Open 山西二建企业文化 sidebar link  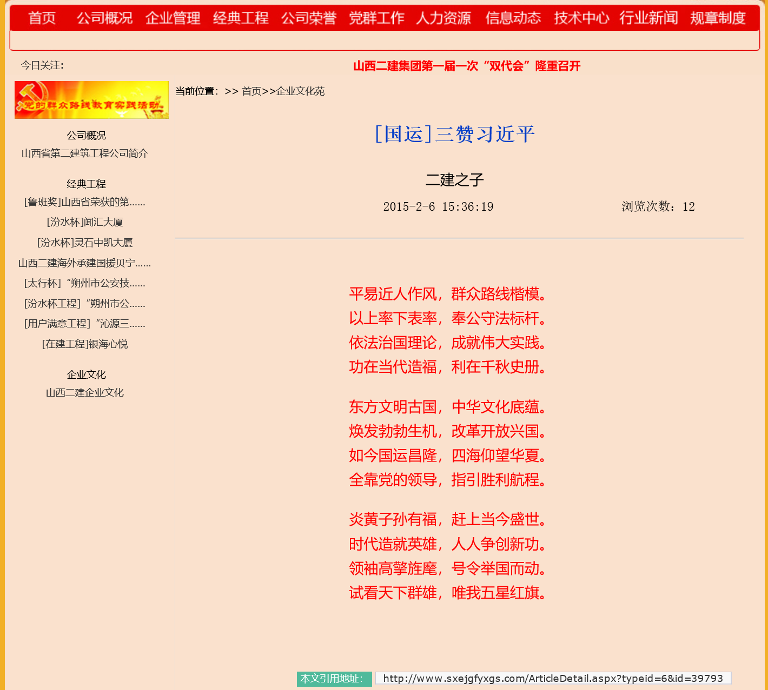(85, 393)
